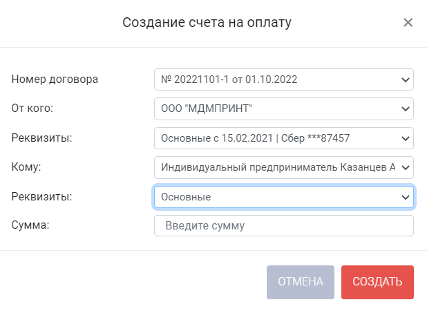Click chevron arrow of the highlighted Основные field
This screenshot has width=427, height=311.
coord(406,197)
